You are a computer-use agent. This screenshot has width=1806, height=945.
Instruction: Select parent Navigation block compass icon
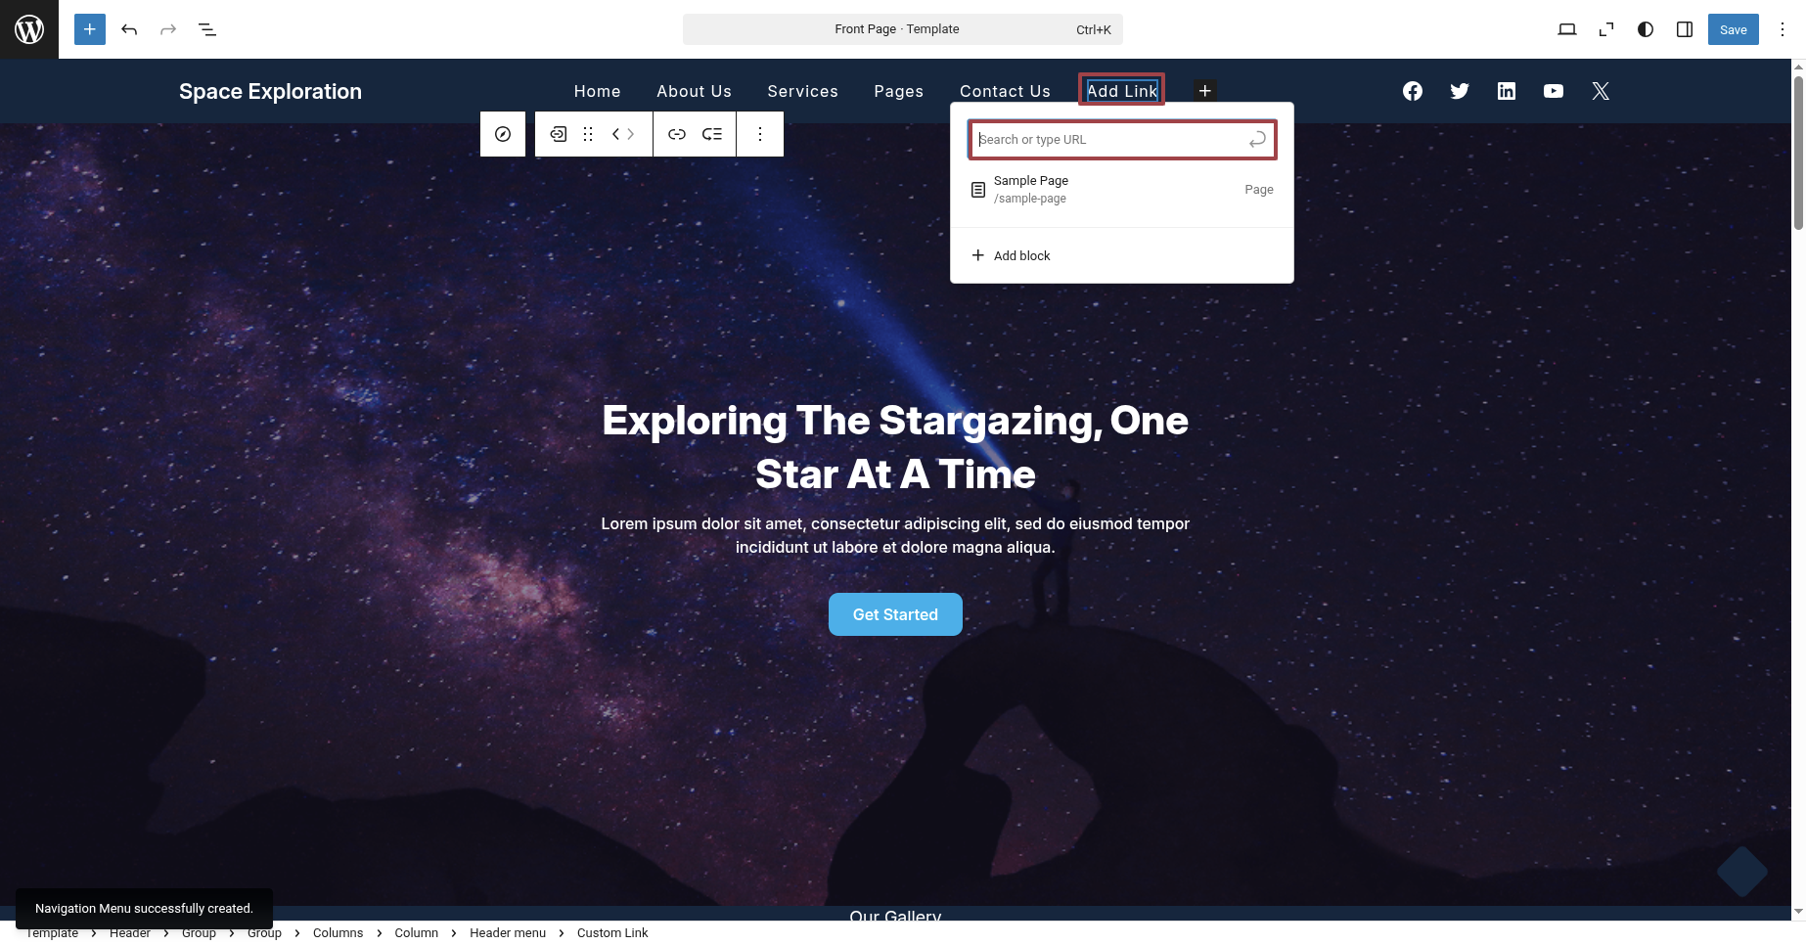click(502, 134)
